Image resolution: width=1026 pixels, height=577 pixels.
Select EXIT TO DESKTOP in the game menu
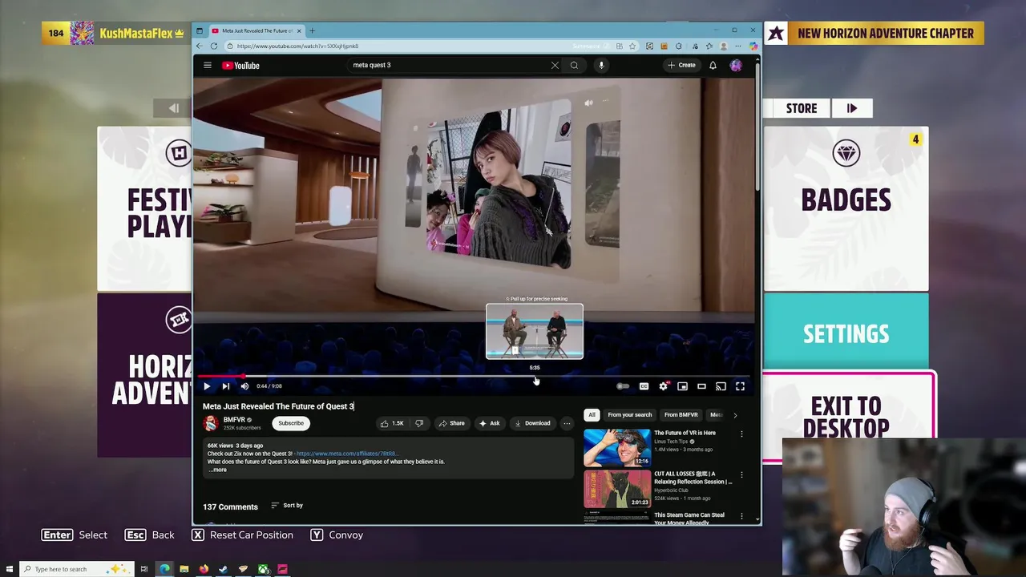846,416
